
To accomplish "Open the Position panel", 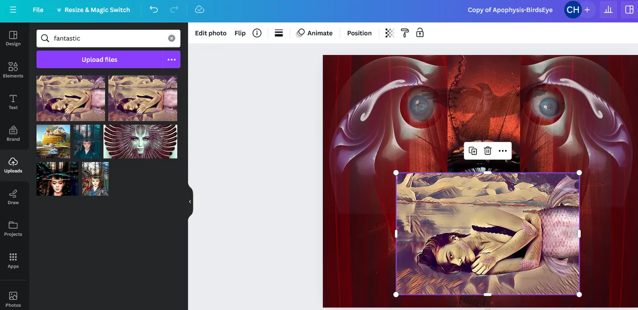I will (359, 33).
